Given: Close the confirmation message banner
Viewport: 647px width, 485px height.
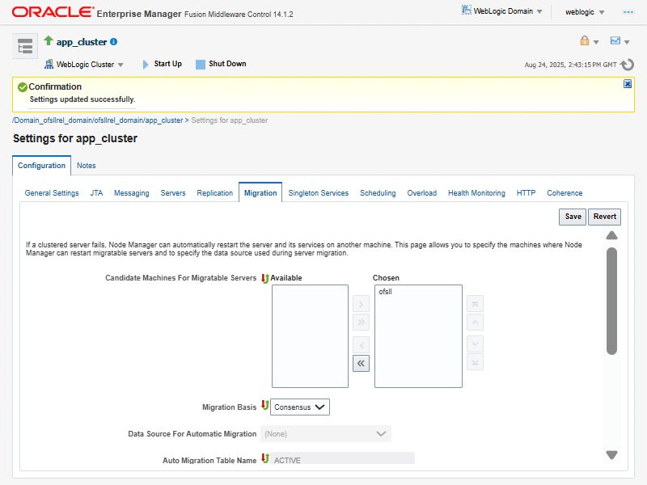Looking at the screenshot, I should pos(628,84).
